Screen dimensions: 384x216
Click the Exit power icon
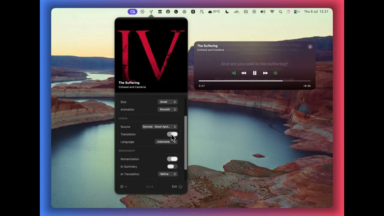[180, 187]
